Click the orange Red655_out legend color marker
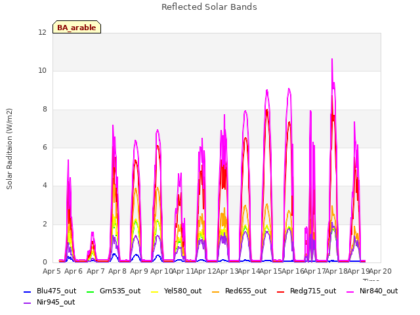 (216, 291)
